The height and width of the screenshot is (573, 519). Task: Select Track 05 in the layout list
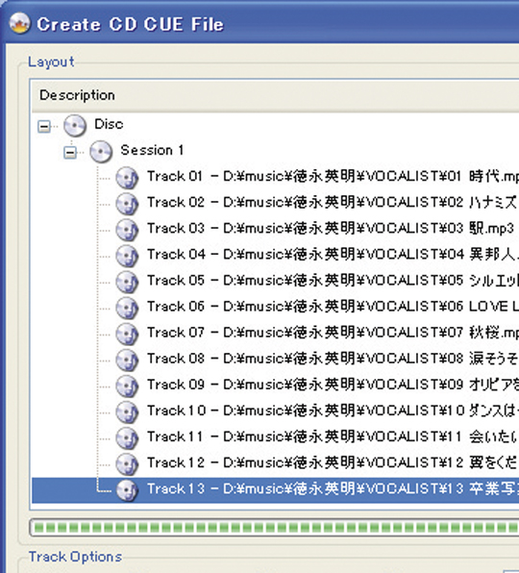(333, 281)
